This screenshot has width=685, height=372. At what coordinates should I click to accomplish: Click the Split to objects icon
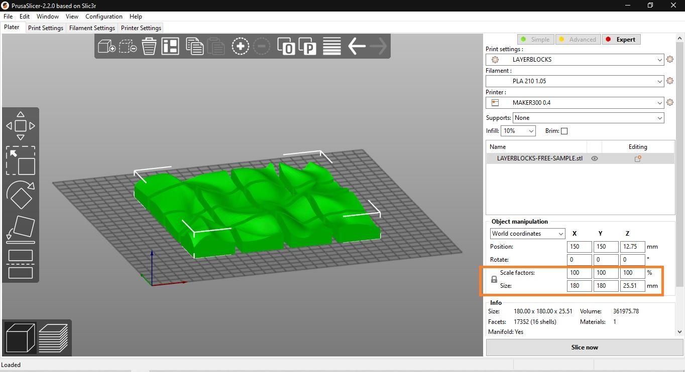(x=286, y=47)
